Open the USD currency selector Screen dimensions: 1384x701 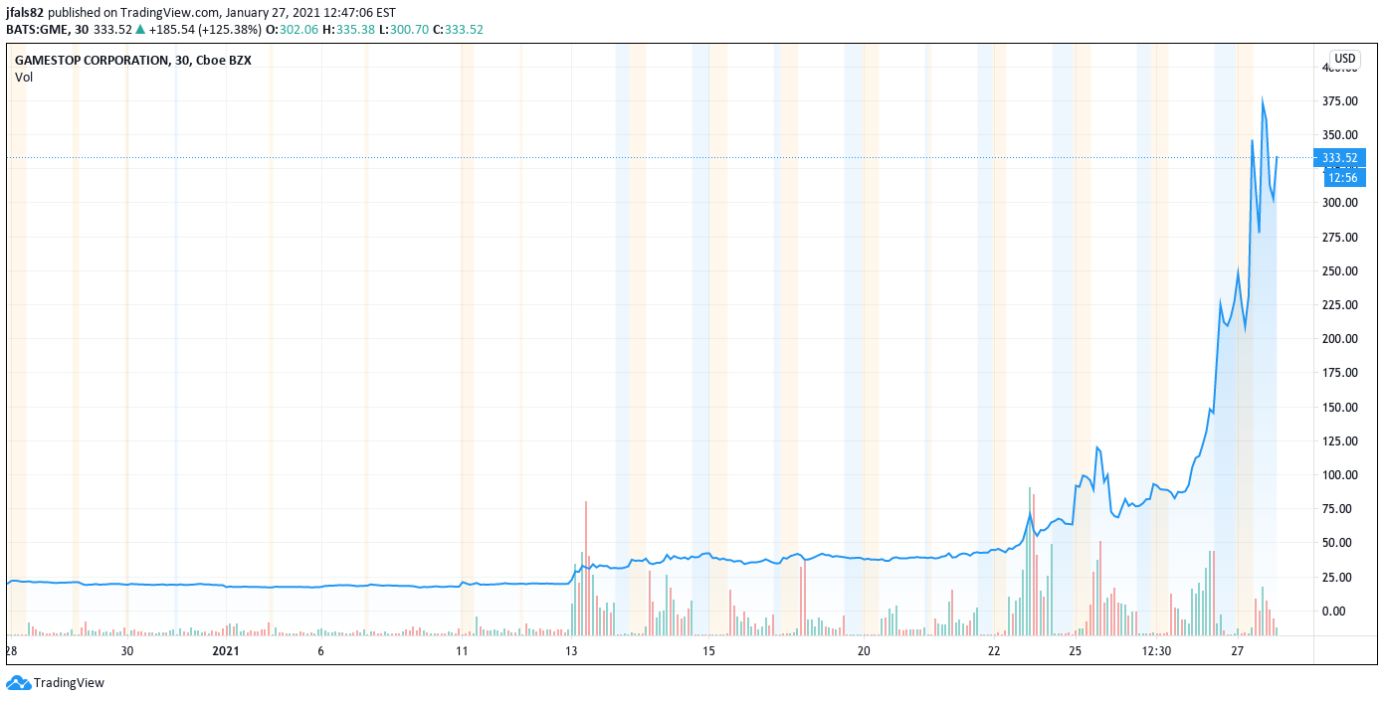(x=1346, y=59)
